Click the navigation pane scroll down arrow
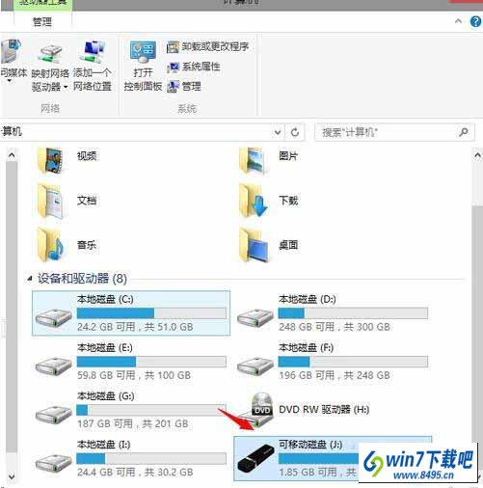 coord(12,476)
